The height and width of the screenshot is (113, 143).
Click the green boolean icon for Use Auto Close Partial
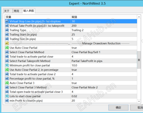tap(7, 48)
